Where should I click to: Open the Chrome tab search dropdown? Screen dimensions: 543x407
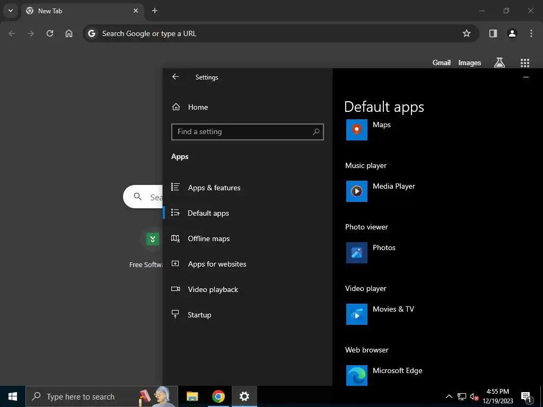coord(11,11)
